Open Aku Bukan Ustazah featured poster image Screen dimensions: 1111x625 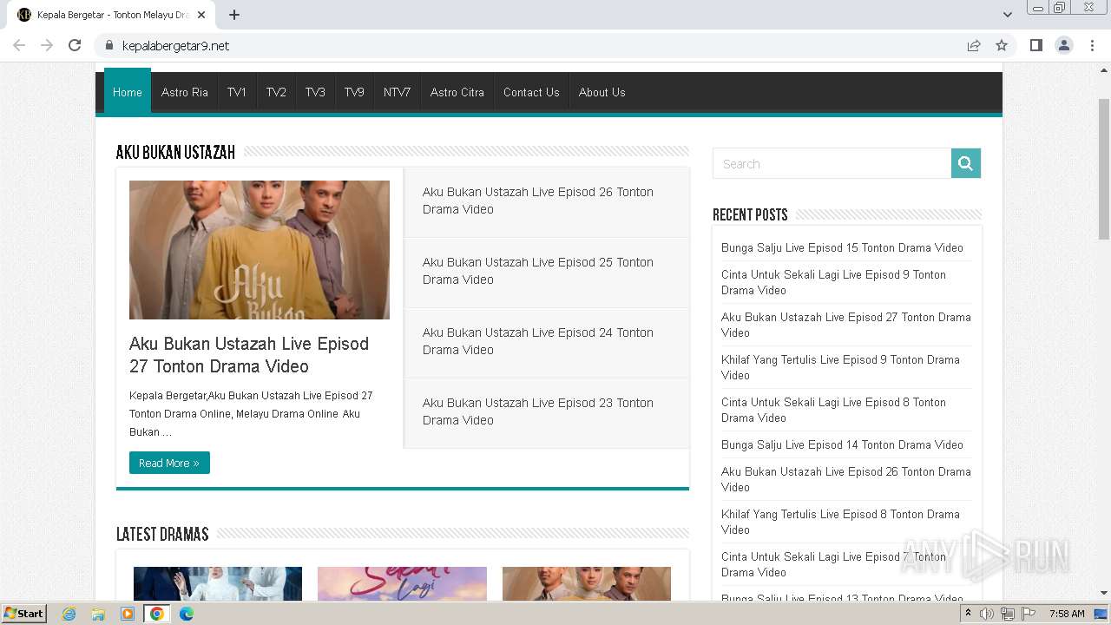tap(260, 250)
